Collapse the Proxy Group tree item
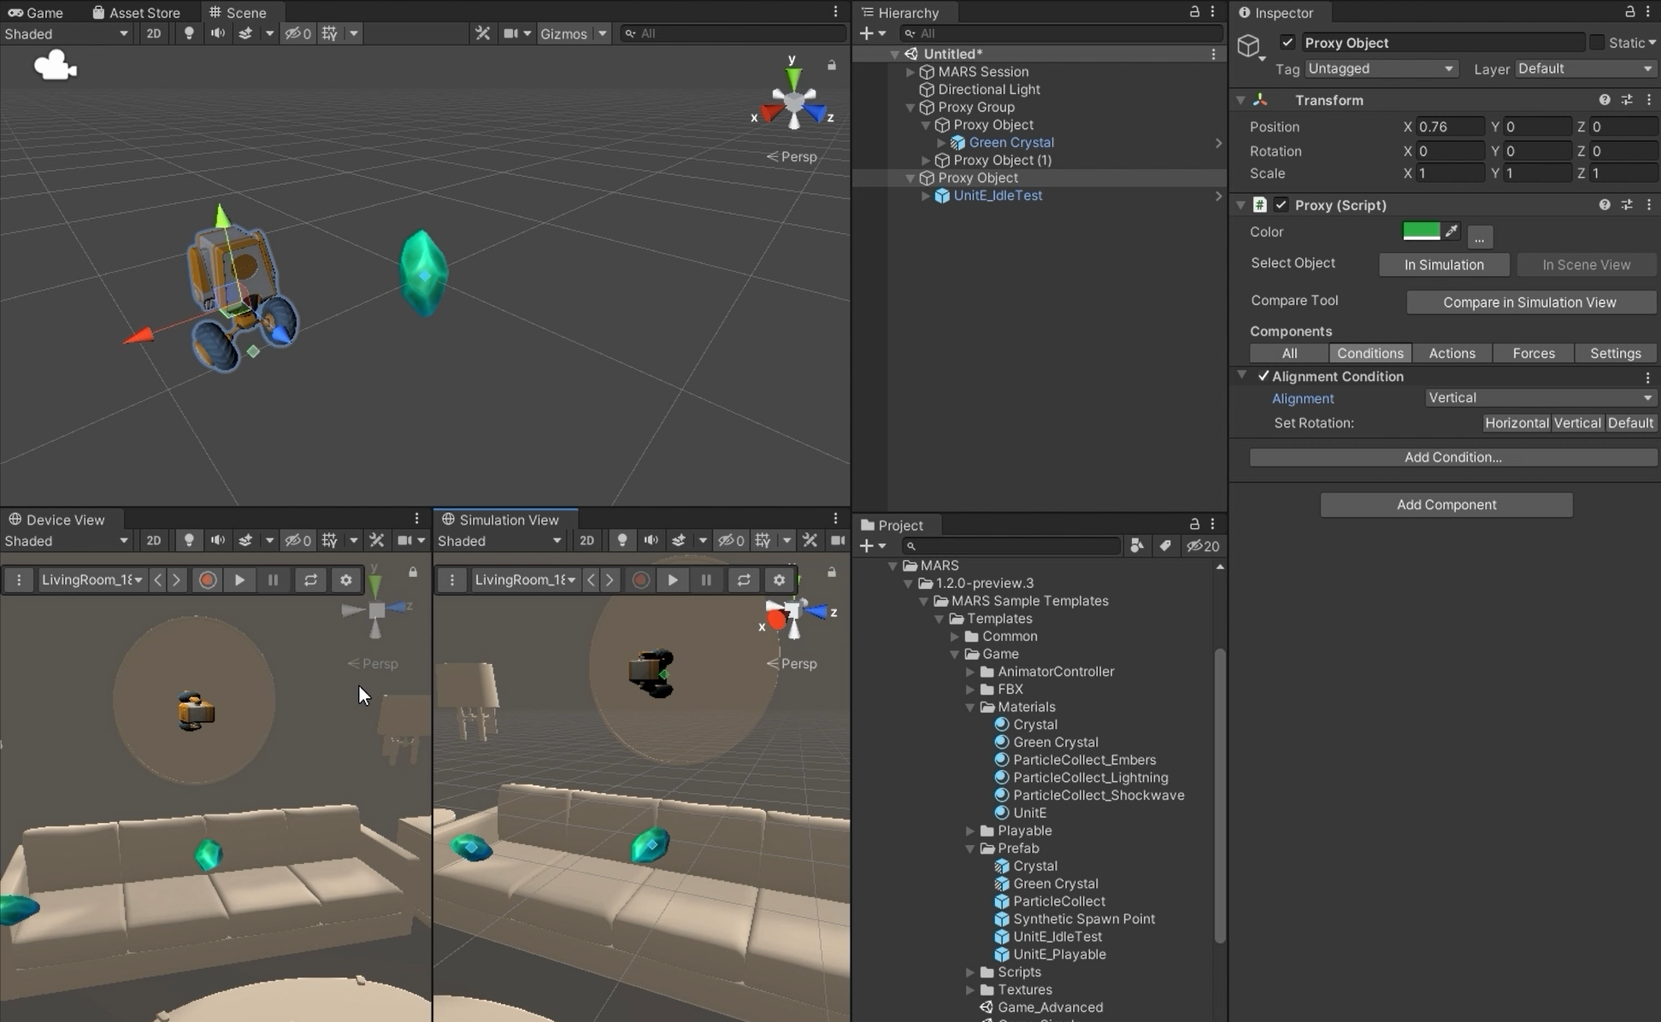The width and height of the screenshot is (1661, 1022). pyautogui.click(x=910, y=107)
